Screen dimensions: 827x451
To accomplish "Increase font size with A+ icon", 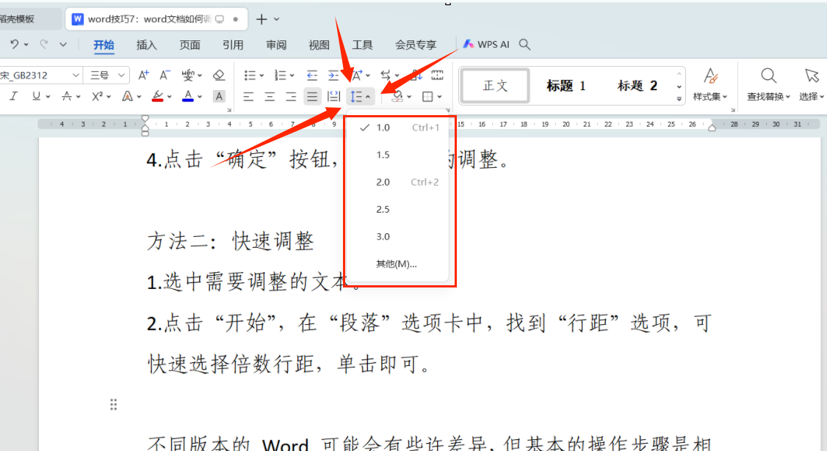I will coord(143,76).
